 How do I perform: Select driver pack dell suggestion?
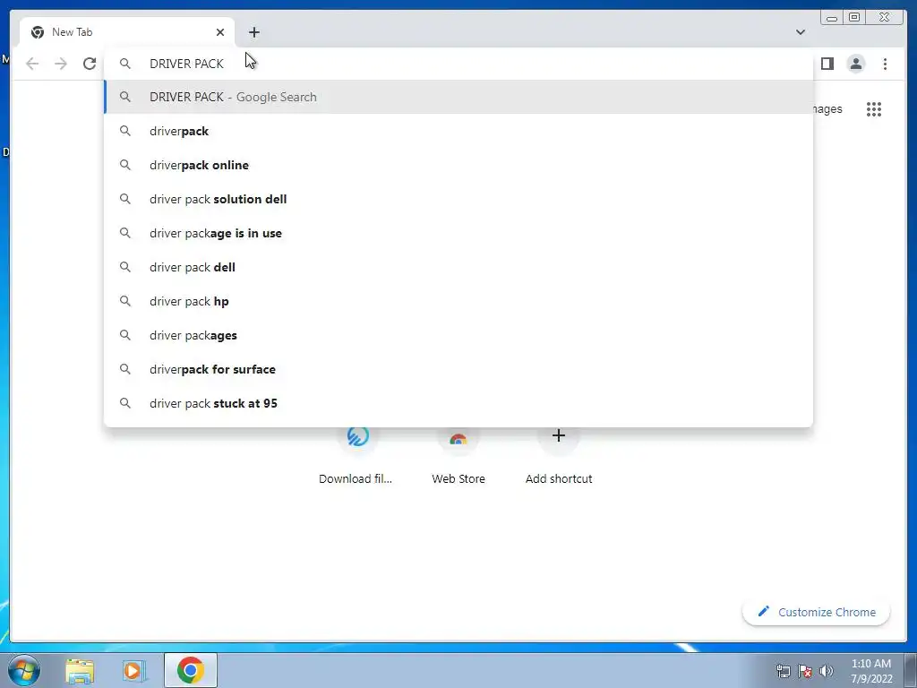click(458, 267)
